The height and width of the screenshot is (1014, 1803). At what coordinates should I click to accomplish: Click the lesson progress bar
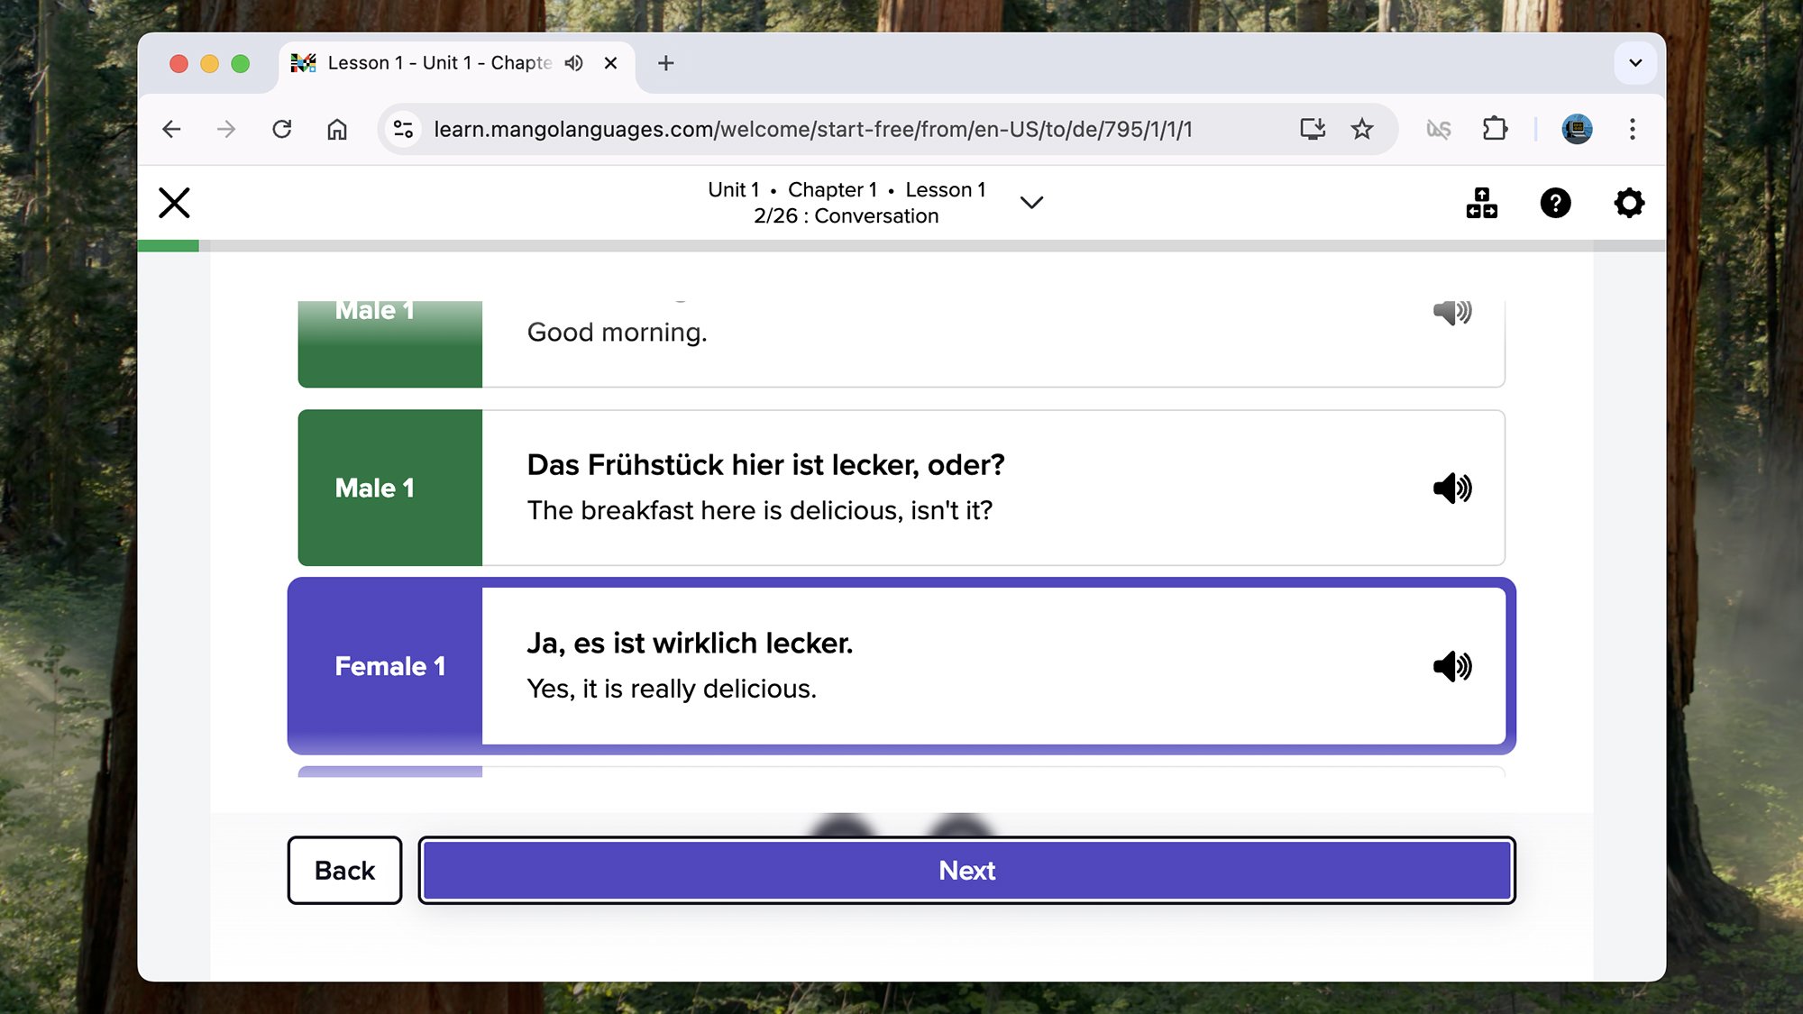pyautogui.click(x=901, y=246)
